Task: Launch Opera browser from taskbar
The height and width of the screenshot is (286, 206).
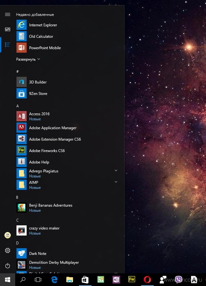Action: coord(147,279)
